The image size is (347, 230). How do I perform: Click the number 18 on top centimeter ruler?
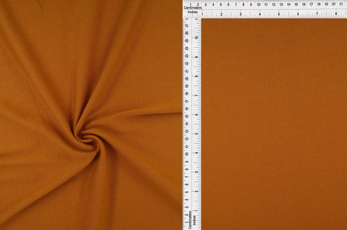coord(319,5)
